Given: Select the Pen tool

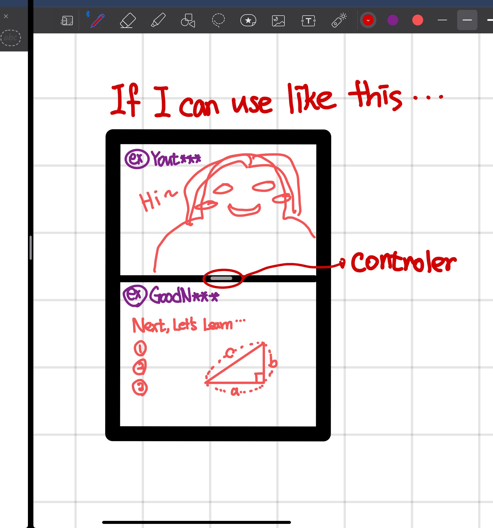Looking at the screenshot, I should (97, 21).
